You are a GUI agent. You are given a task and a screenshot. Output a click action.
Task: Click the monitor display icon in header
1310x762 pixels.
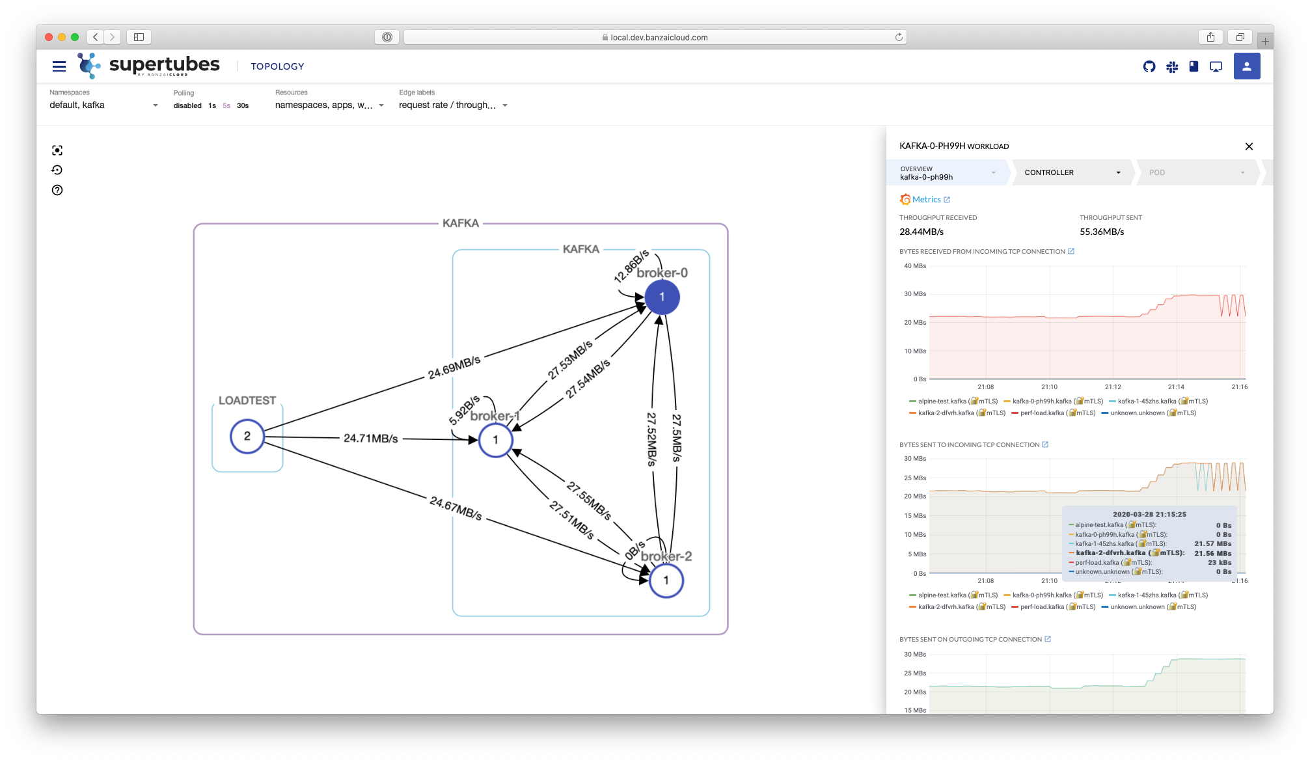pos(1216,66)
